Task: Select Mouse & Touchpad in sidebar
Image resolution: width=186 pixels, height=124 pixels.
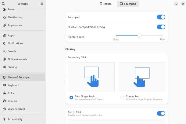Action: pos(23,77)
